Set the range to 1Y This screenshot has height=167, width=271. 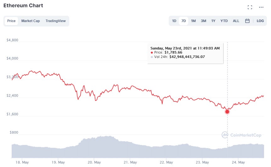click(x=213, y=21)
